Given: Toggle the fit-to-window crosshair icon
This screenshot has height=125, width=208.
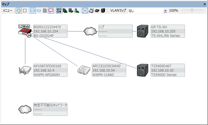Looking at the screenshot, I should pyautogui.click(x=85, y=11).
